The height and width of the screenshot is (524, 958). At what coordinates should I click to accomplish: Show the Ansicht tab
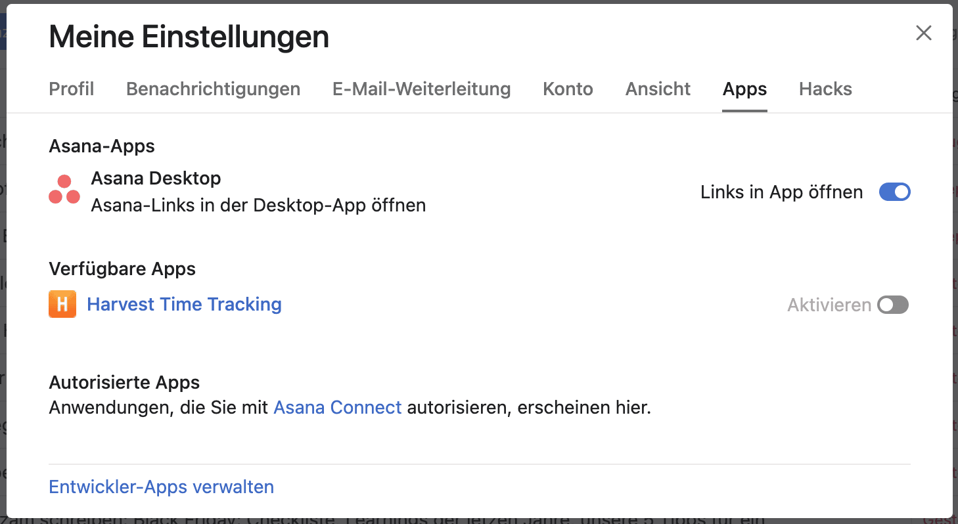click(658, 89)
